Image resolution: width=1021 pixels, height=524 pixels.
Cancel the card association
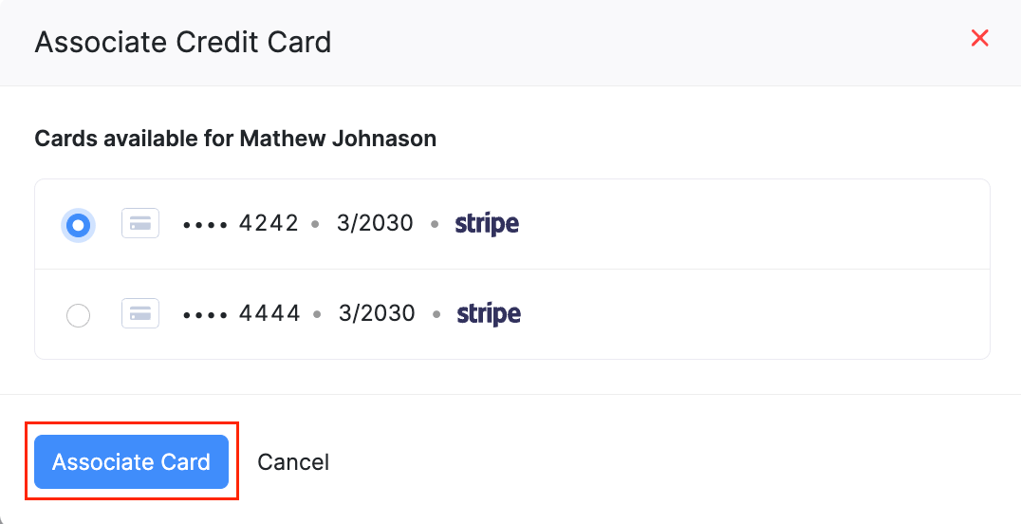click(293, 462)
